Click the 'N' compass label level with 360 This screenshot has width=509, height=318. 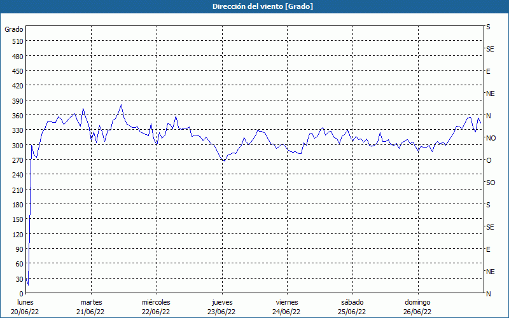(x=488, y=116)
